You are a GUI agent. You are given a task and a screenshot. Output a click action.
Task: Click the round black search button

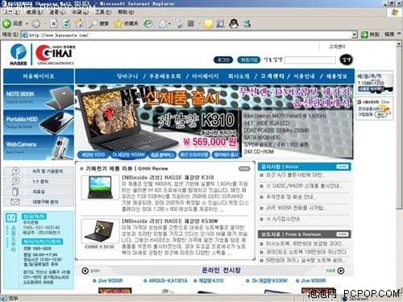[x=346, y=60]
